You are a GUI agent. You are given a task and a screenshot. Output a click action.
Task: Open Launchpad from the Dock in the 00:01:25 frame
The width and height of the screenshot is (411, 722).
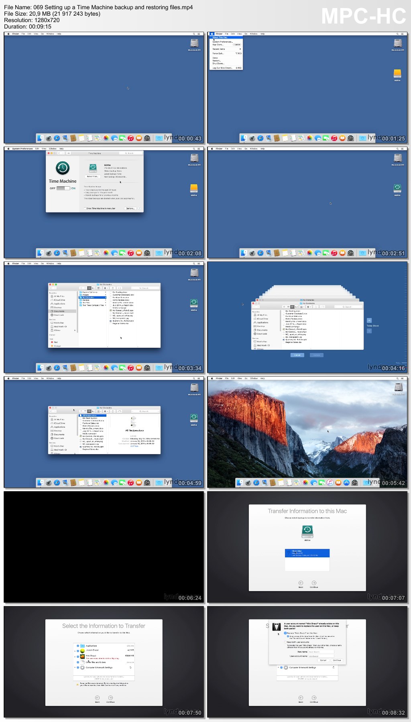coord(252,138)
